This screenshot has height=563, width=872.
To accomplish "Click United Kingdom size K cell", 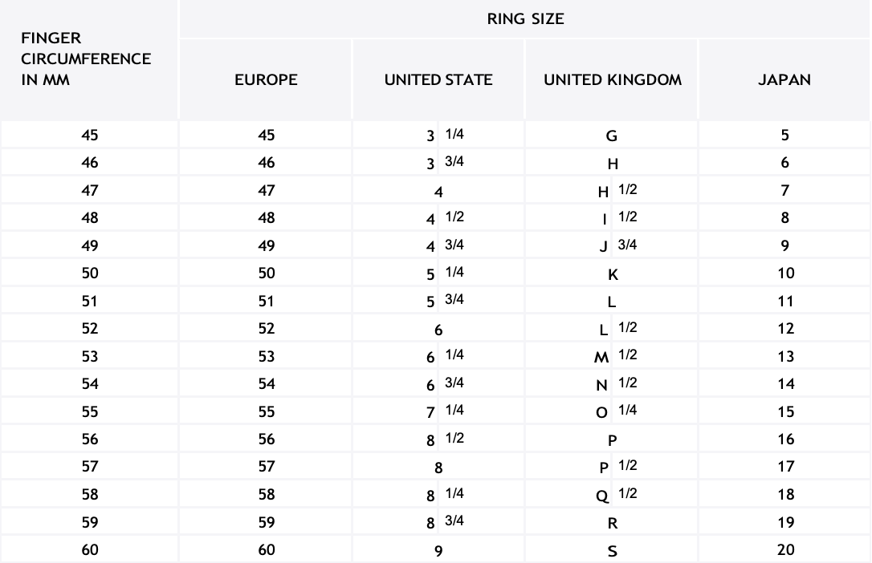I will [x=613, y=273].
